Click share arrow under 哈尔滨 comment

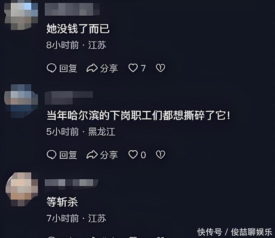point(92,154)
